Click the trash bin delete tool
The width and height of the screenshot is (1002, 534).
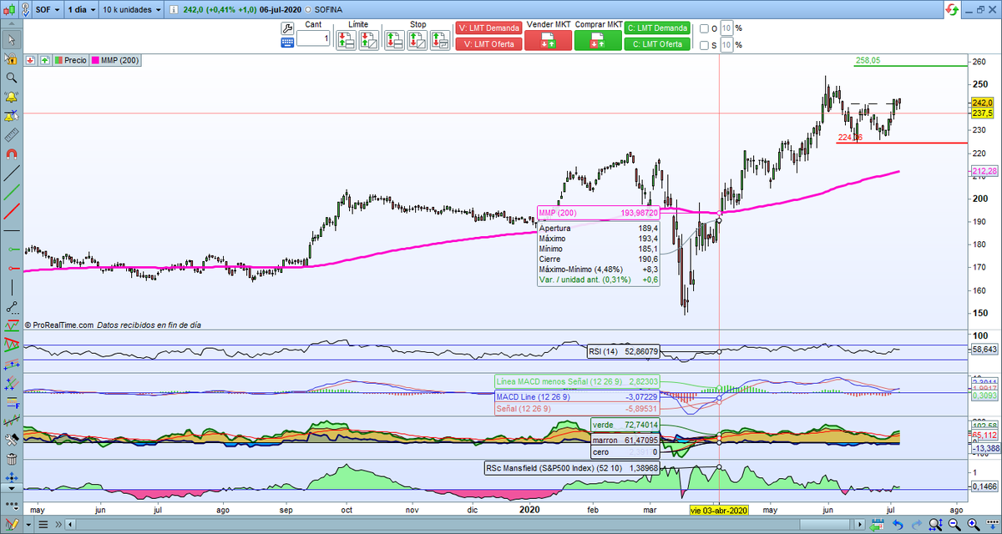tap(11, 458)
